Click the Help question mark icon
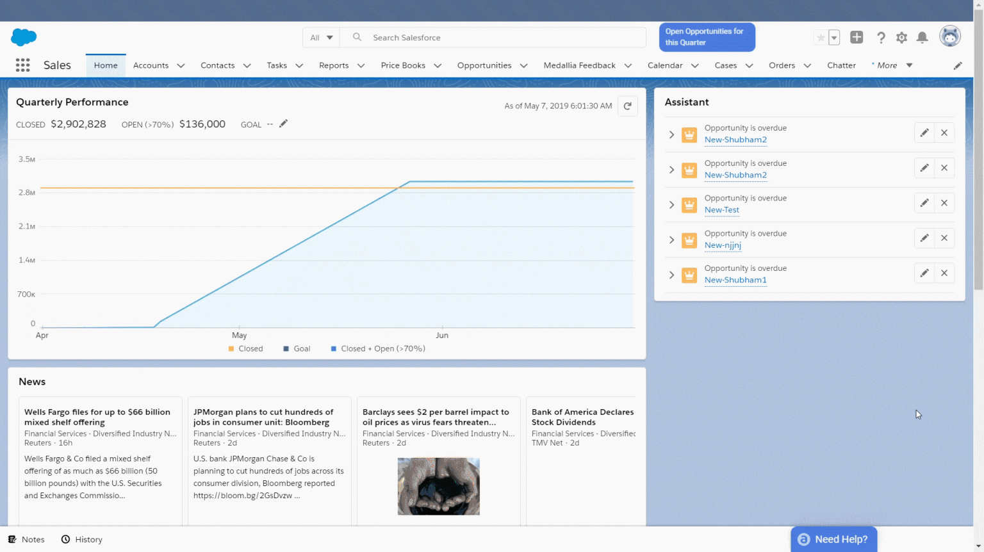The width and height of the screenshot is (984, 552). pos(881,38)
